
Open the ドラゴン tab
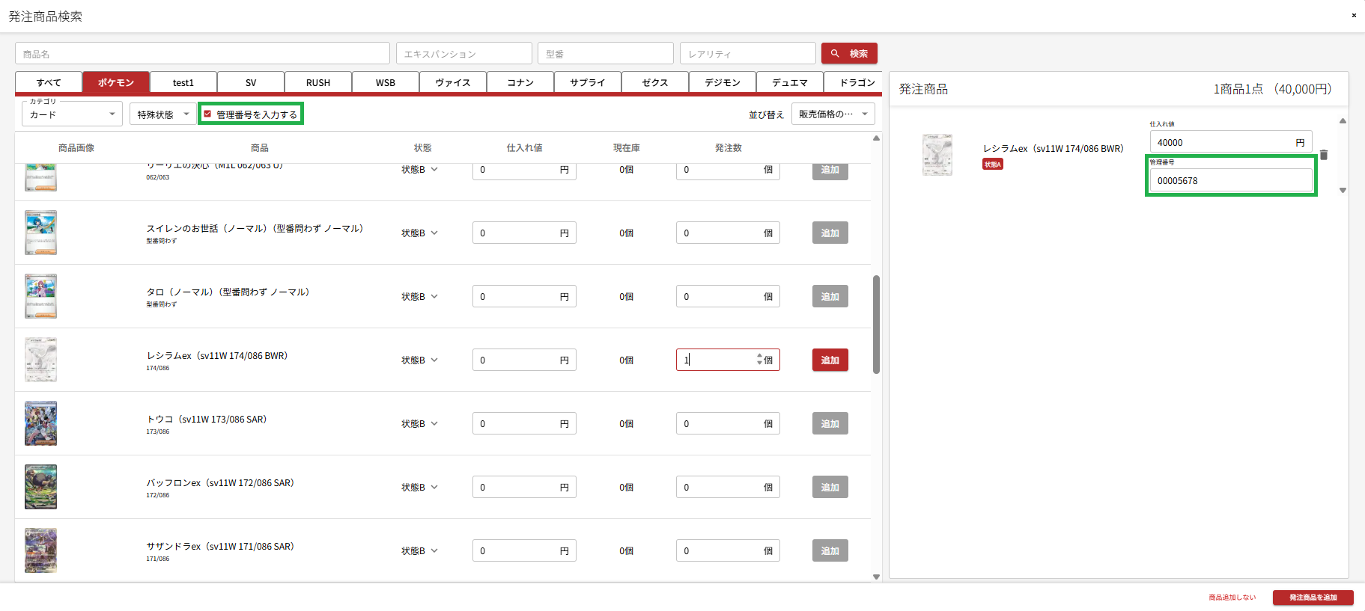[x=854, y=82]
